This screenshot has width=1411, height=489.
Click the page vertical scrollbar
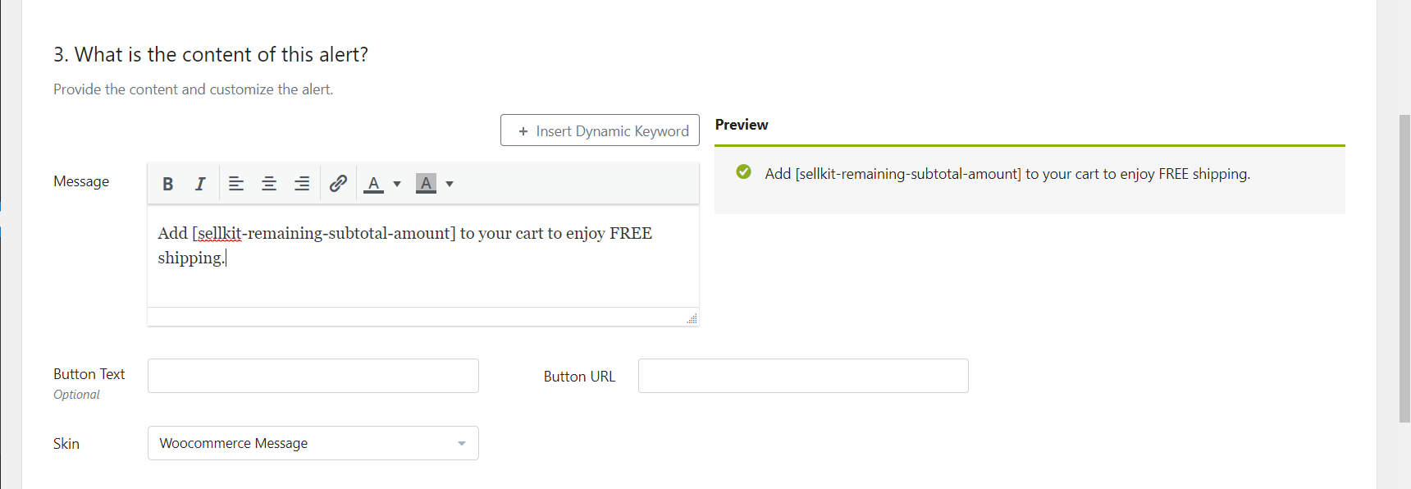1404,268
